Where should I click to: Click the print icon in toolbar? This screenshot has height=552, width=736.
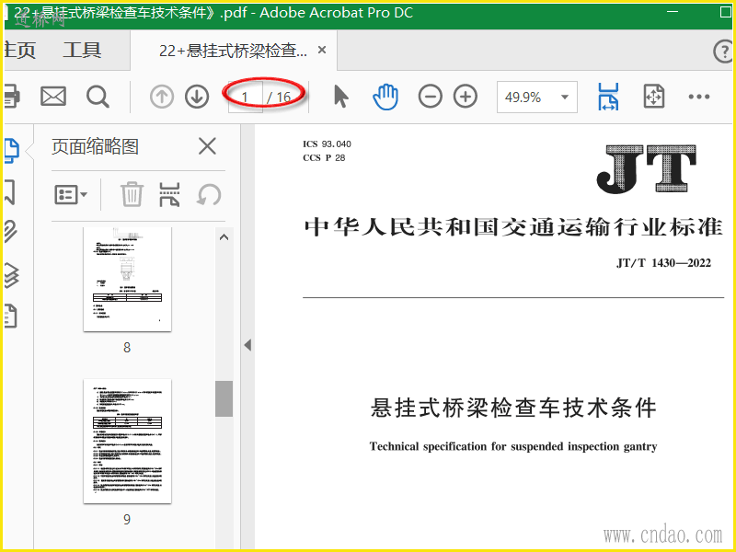tap(12, 97)
